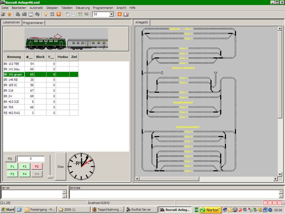Select the BR 185 IC locomotive
285x214 pixels.
(x=41, y=85)
